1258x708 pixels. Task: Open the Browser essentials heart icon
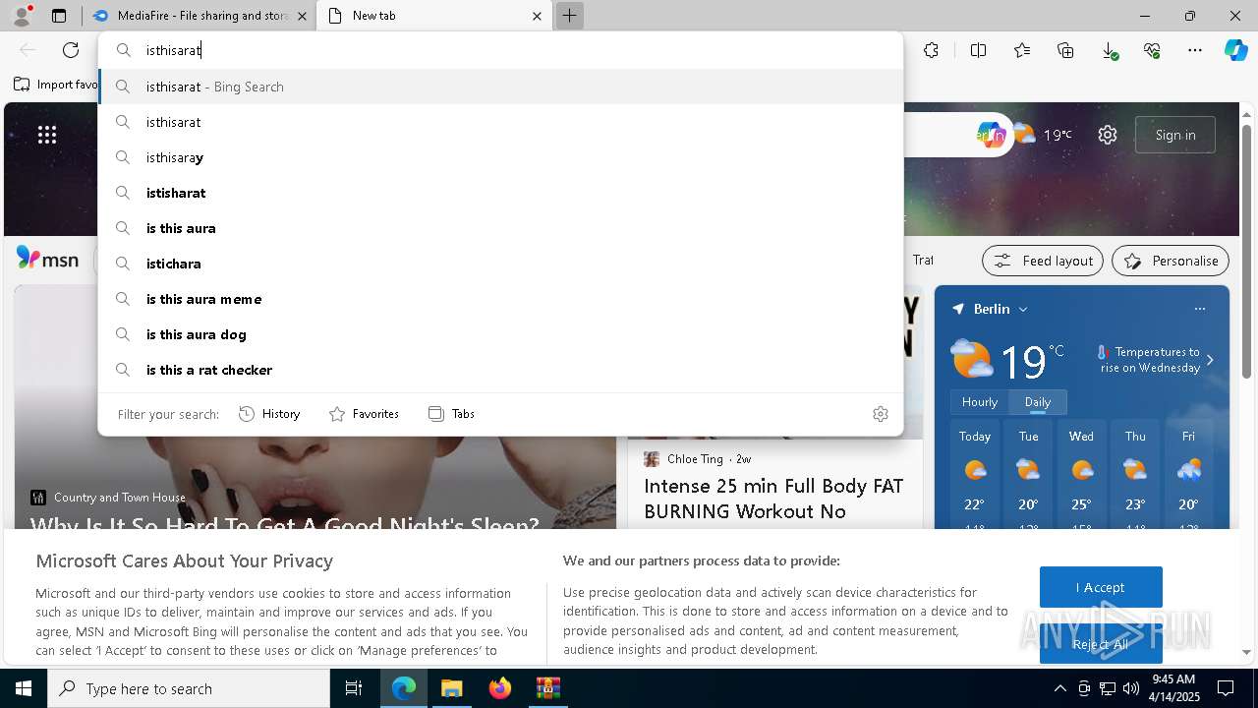point(1152,50)
